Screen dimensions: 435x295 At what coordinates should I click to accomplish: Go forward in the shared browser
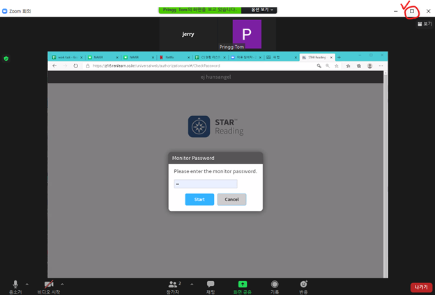pos(65,66)
